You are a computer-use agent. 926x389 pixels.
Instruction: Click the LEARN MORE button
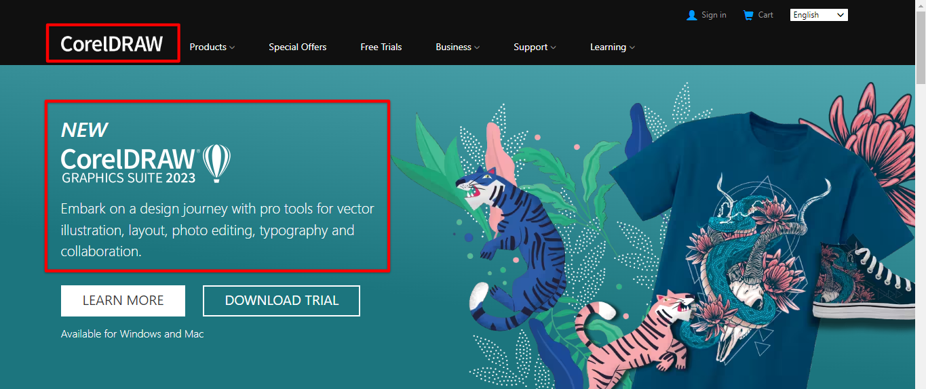tap(123, 301)
